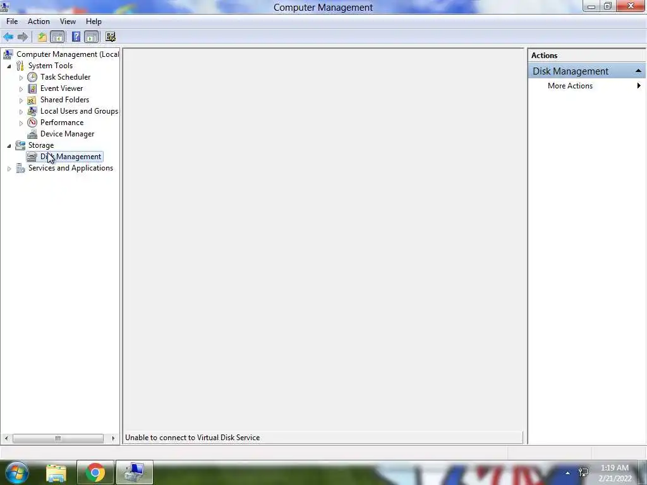Collapse the System Tools node
The image size is (647, 485).
[9, 66]
